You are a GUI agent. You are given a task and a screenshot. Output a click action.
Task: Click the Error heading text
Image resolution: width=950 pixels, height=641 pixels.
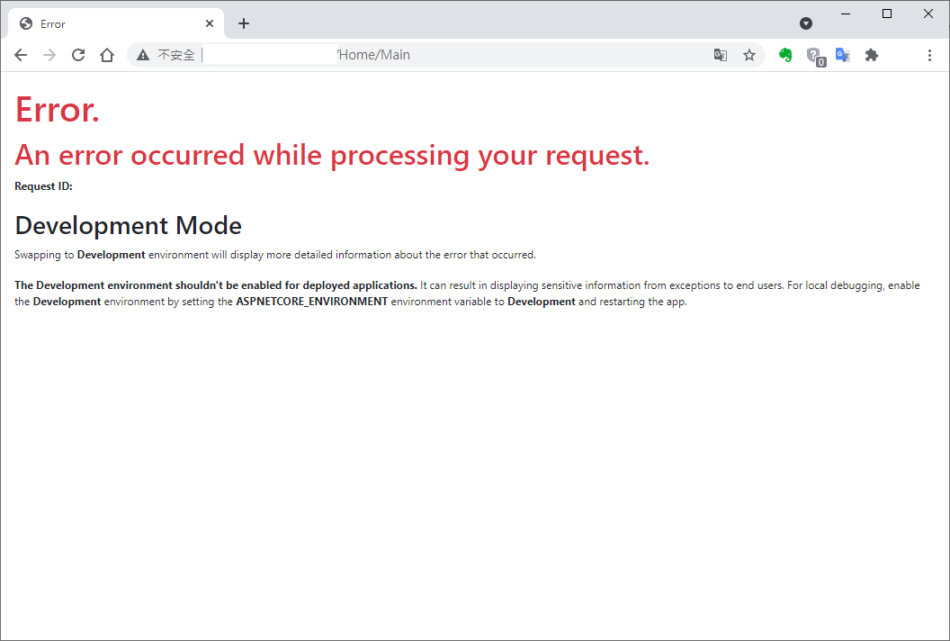[57, 110]
